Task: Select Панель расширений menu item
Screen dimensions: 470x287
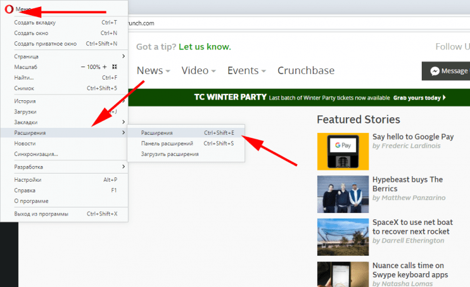Action: tap(167, 143)
